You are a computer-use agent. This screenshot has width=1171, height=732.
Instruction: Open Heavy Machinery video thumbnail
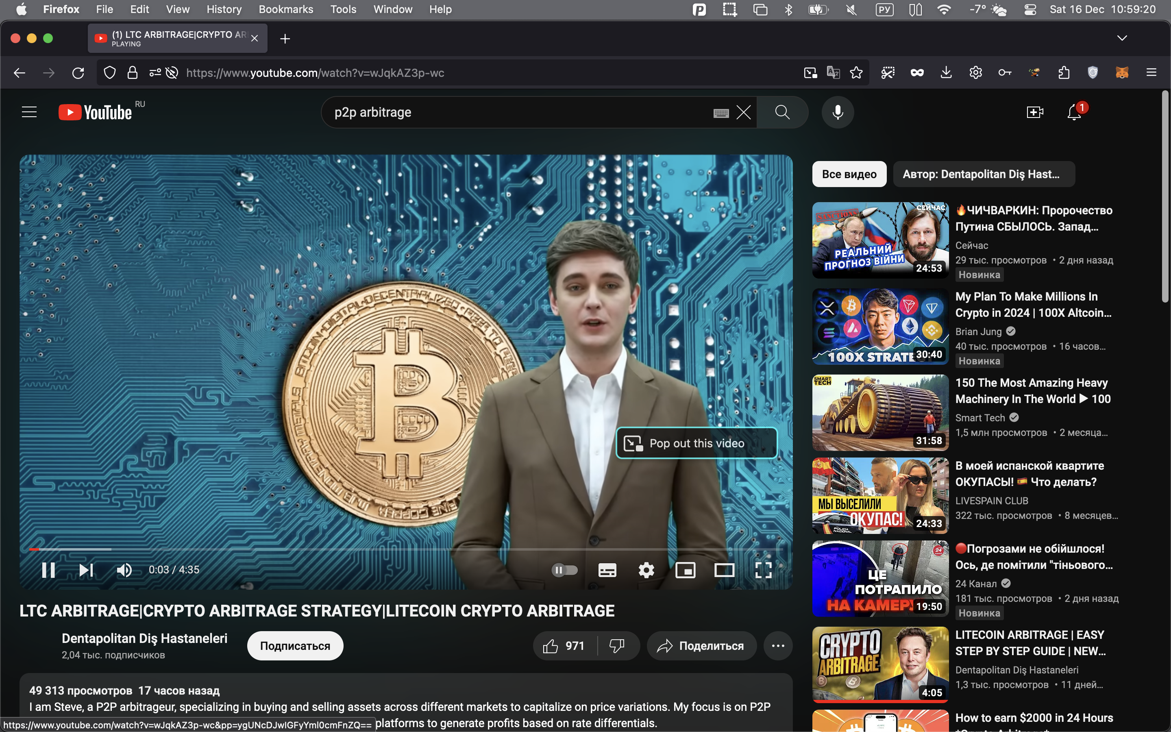pos(880,412)
